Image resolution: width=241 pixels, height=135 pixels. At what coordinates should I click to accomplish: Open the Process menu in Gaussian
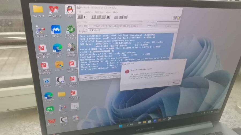[x=88, y=12]
